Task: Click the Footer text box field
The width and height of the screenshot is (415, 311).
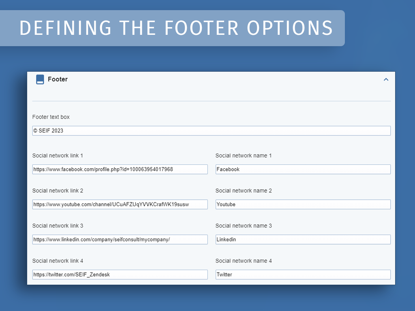Action: (212, 130)
